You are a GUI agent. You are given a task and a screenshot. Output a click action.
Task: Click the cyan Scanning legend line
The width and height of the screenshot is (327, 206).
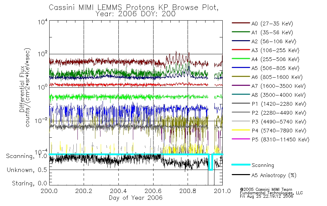coord(241,164)
